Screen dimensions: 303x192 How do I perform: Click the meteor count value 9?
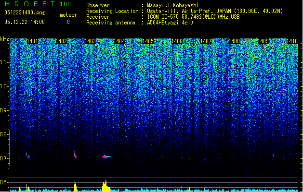(68, 22)
